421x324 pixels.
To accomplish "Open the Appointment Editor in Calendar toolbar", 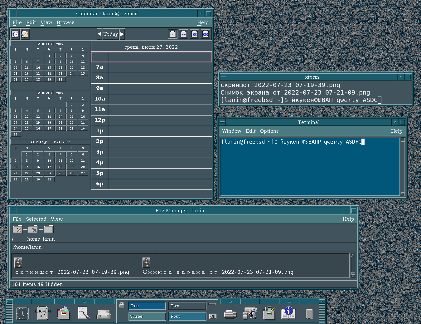I will click(x=15, y=34).
